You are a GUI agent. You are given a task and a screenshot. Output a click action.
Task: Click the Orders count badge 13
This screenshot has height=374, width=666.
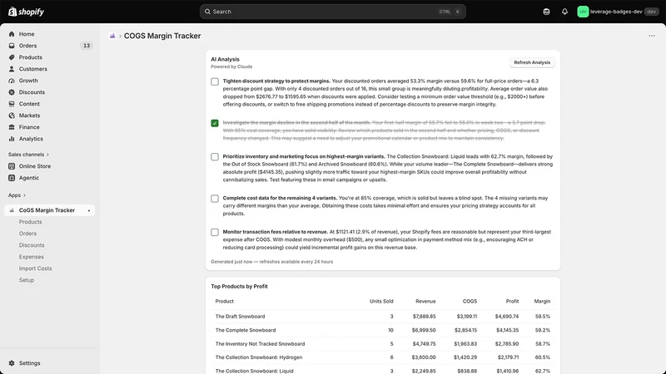[87, 46]
